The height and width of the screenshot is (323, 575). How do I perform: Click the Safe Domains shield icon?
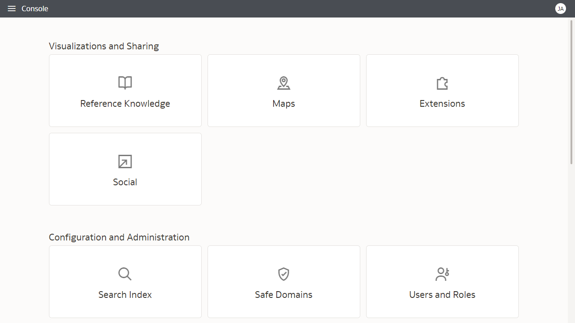pos(283,274)
